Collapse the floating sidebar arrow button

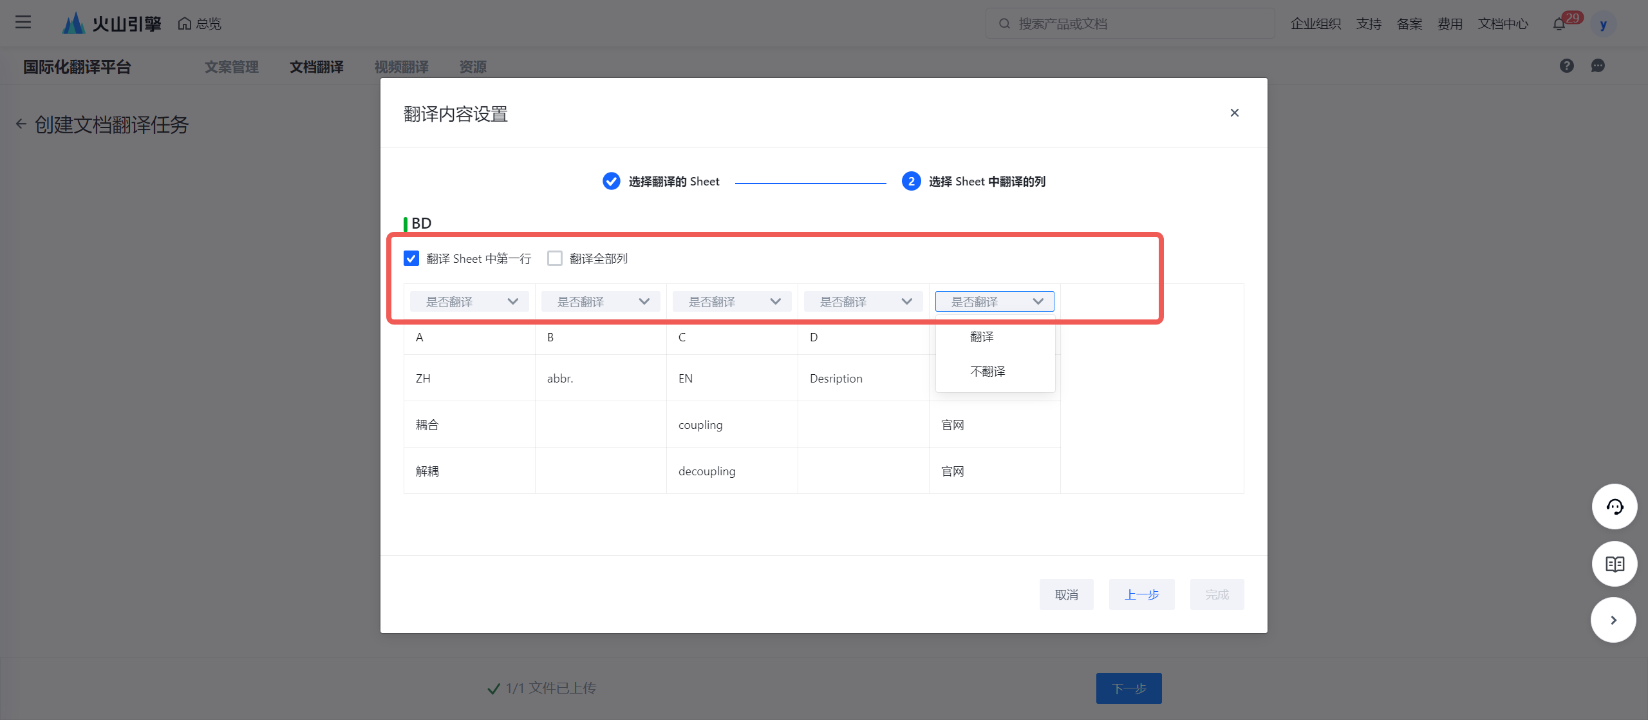1613,620
